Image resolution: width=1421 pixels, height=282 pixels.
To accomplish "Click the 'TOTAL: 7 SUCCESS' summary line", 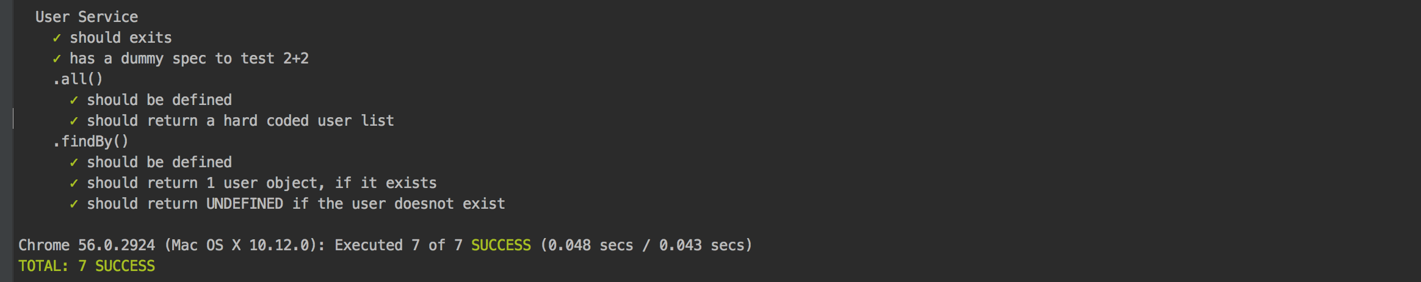I will (87, 266).
